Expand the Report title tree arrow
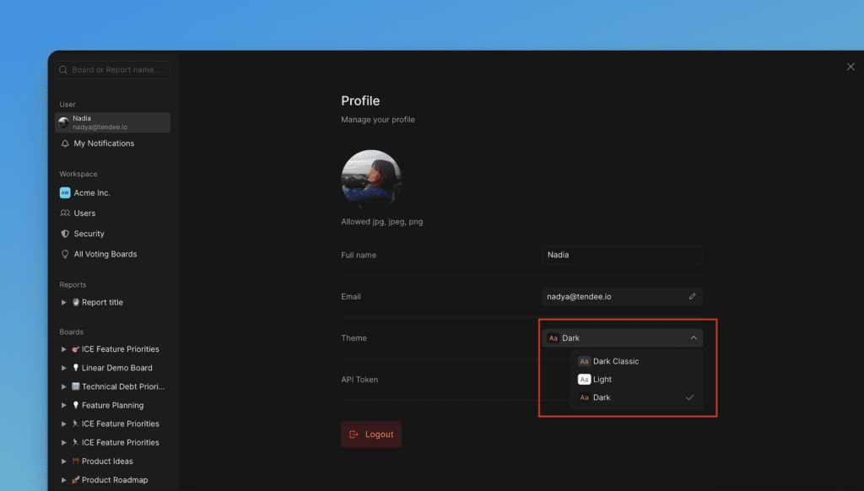 pos(64,302)
